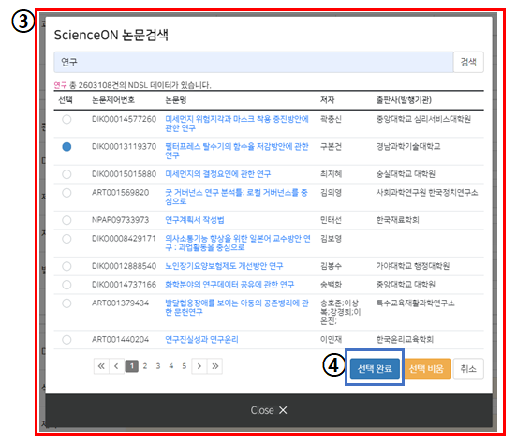Select radio button for DIK00015015880
The image size is (517, 443).
pyautogui.click(x=66, y=174)
